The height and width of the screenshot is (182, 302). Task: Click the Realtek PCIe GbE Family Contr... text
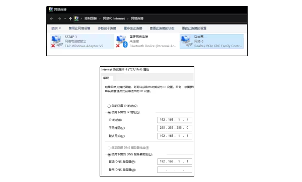(x=218, y=46)
